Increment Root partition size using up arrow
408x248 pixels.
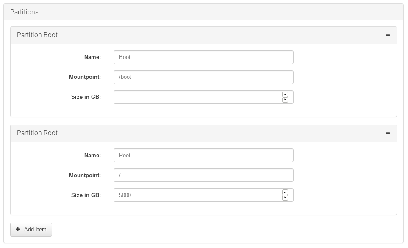pyautogui.click(x=285, y=192)
